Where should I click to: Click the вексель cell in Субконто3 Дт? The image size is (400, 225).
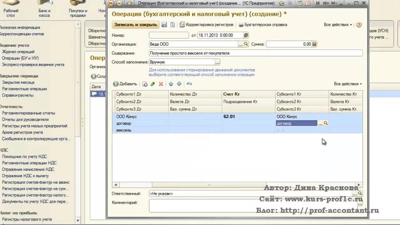pos(142,130)
